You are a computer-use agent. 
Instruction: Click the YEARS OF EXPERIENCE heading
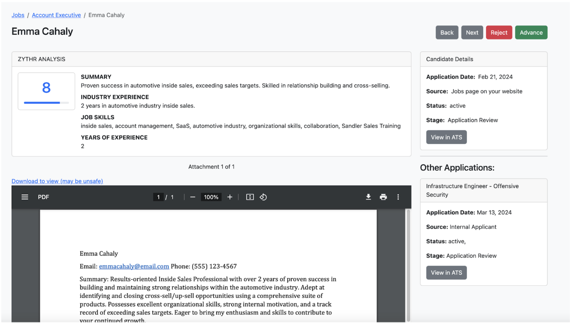point(114,137)
